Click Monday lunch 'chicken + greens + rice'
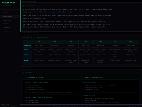This screenshot has width=142, height=107. click(x=39, y=50)
